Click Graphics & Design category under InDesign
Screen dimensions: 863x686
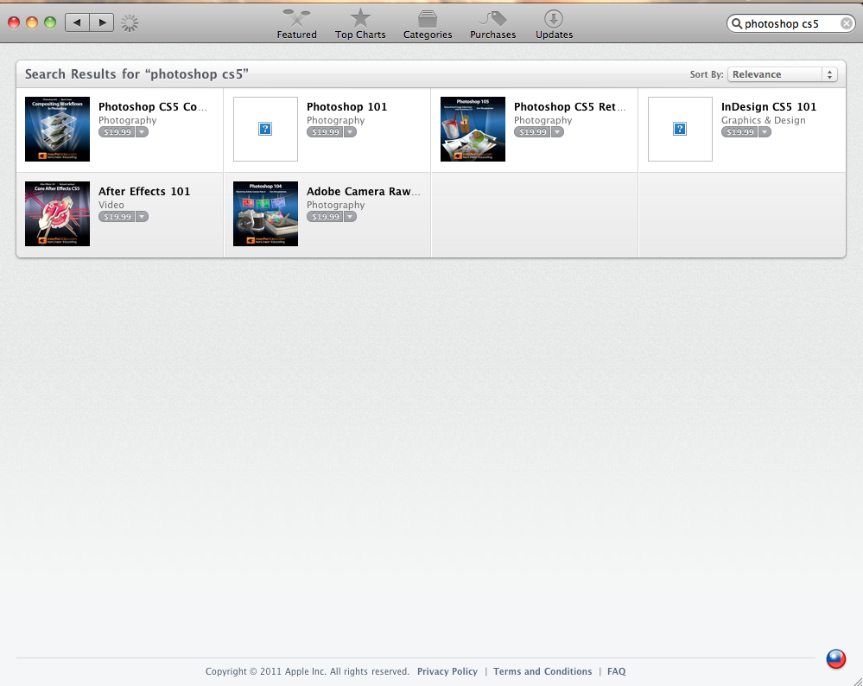click(764, 120)
